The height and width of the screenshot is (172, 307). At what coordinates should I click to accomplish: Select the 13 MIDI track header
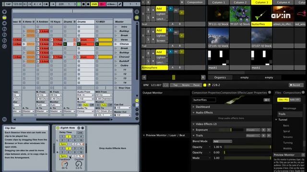pos(104,21)
